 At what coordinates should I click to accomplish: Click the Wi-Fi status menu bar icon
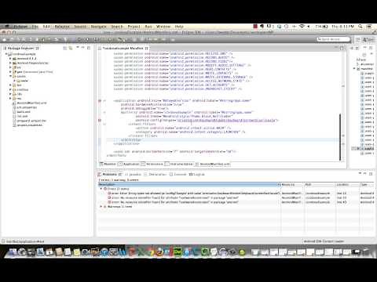point(302,27)
